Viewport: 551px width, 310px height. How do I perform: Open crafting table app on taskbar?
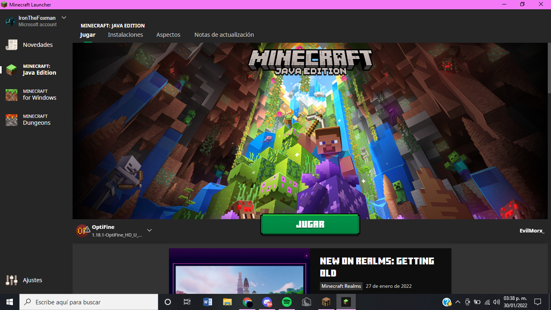click(x=326, y=302)
